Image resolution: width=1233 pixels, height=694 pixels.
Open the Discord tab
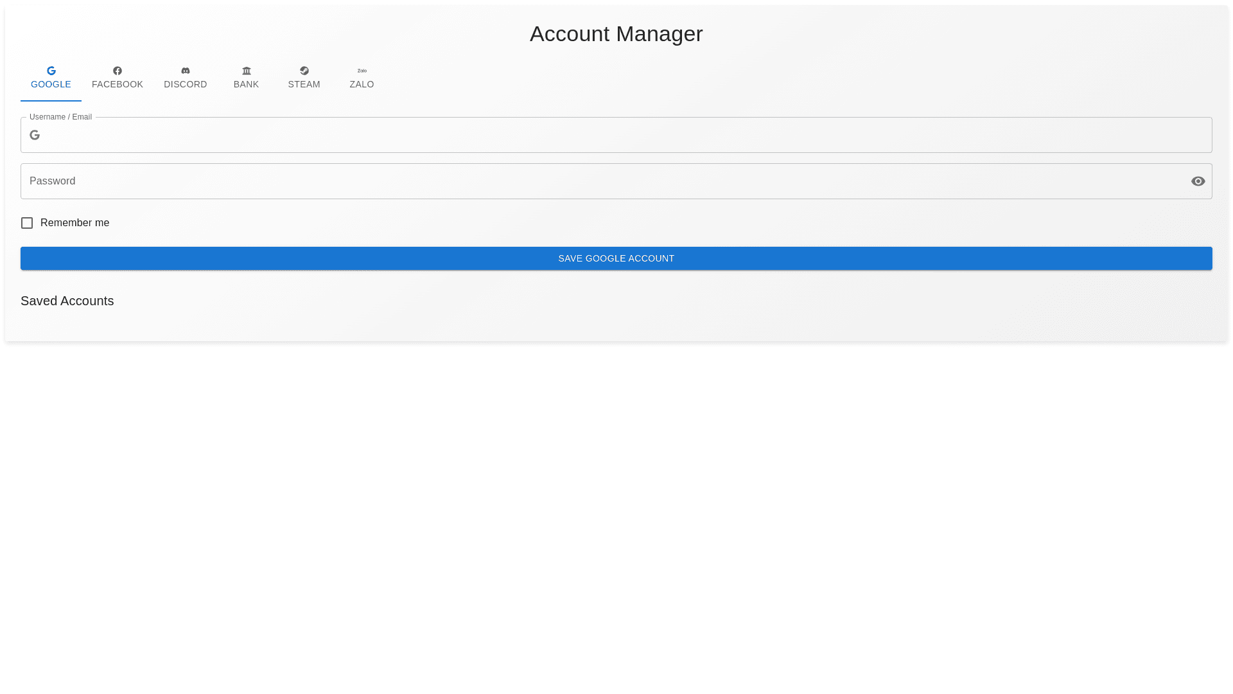click(x=186, y=84)
